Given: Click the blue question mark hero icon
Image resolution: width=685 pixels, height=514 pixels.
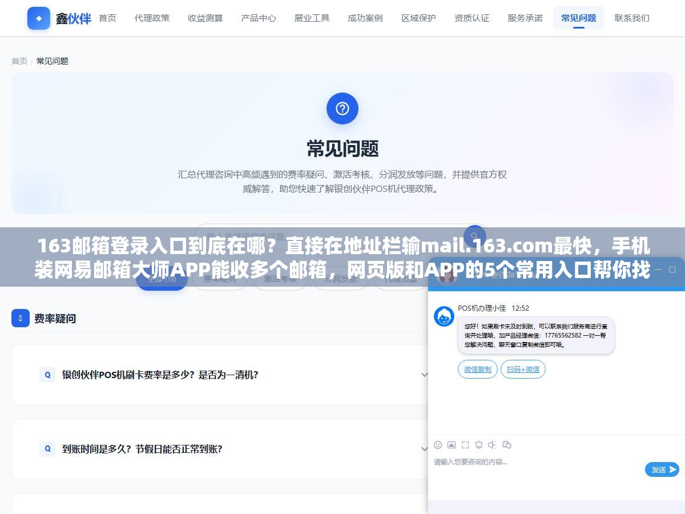Looking at the screenshot, I should click(342, 109).
